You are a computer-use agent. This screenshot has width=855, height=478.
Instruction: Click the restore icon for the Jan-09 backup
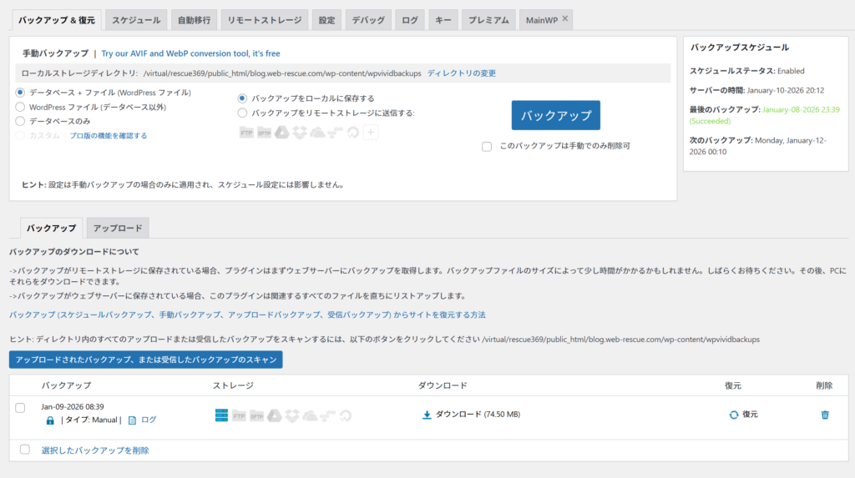(x=734, y=415)
